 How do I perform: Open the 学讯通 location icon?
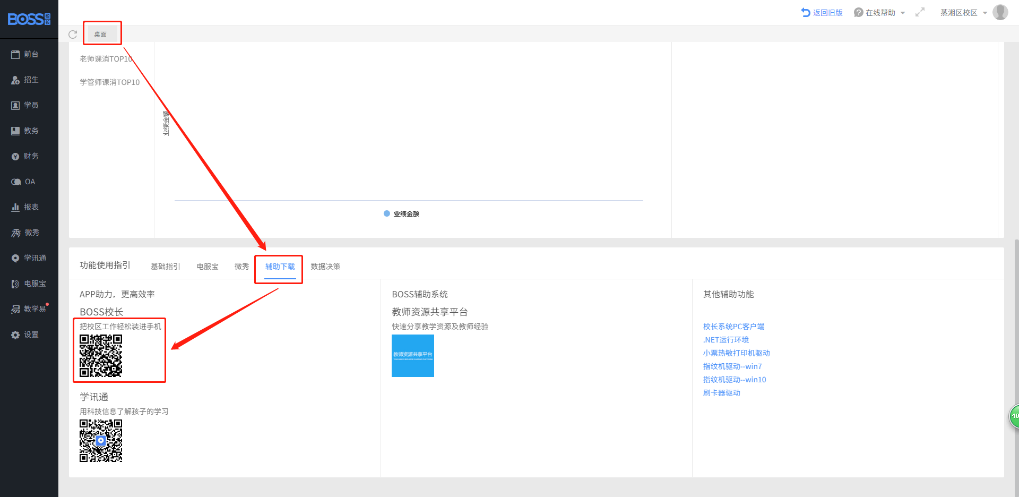[15, 258]
